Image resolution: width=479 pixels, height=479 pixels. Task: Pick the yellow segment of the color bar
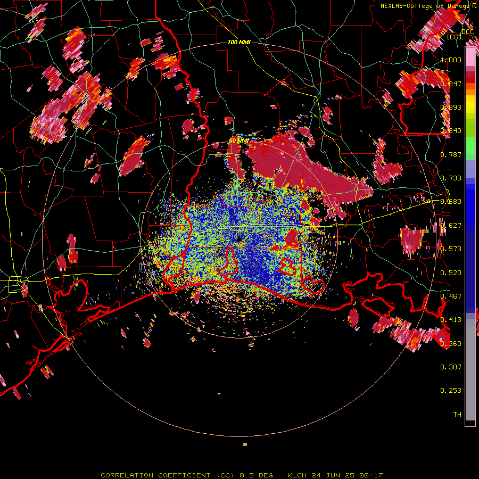[470, 104]
